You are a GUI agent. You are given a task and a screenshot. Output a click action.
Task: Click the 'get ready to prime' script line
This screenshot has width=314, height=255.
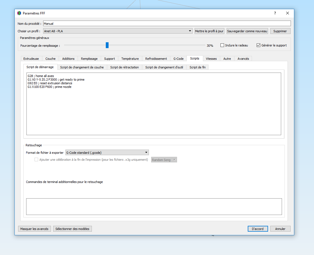click(56, 80)
